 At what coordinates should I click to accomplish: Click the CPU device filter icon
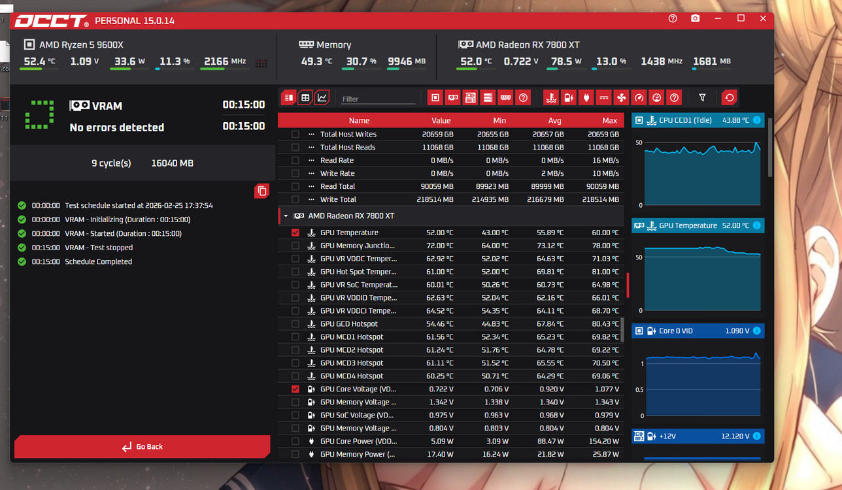tap(435, 98)
